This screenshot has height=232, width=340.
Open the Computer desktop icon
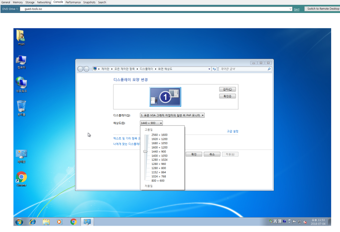tap(21, 62)
